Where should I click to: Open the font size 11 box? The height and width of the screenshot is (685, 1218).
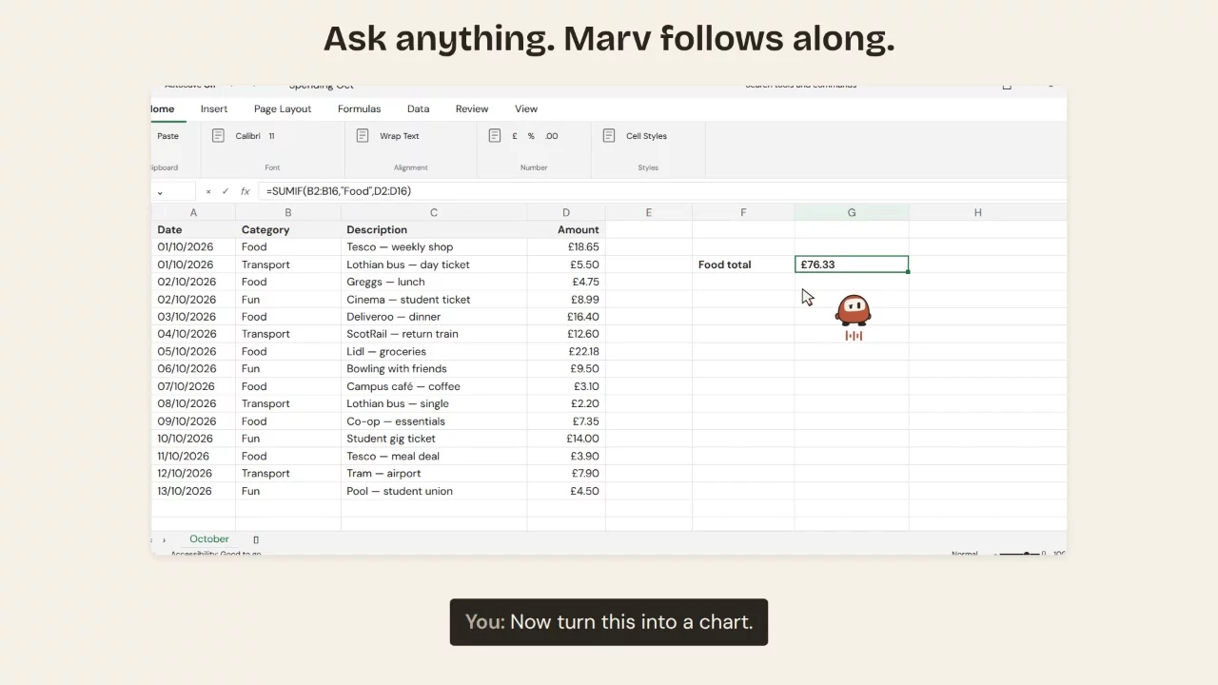click(271, 136)
